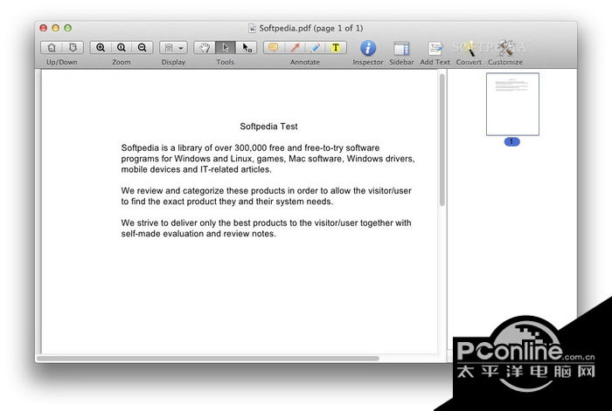Image resolution: width=612 pixels, height=411 pixels.
Task: Select the Hand scroll tool
Action: [205, 47]
